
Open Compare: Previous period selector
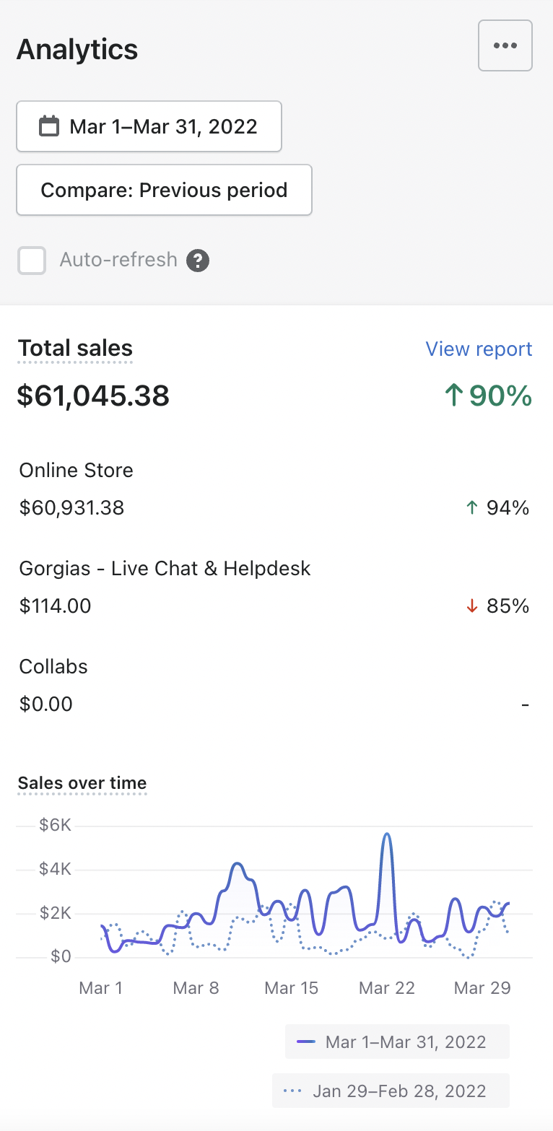click(164, 190)
